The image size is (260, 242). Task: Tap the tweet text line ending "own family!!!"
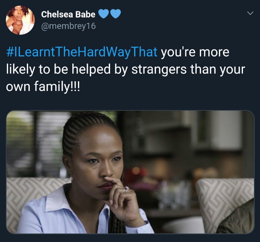point(43,87)
